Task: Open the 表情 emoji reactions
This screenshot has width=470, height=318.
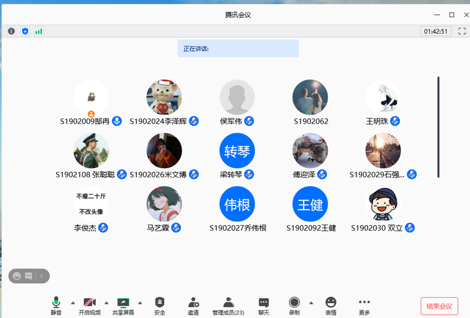Action: [330, 305]
